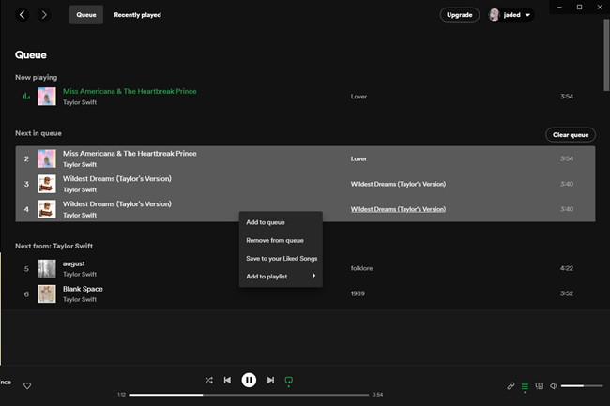Open Taylor Swift under august

tap(80, 275)
